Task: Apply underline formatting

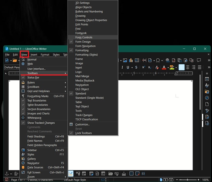Action: [128, 67]
